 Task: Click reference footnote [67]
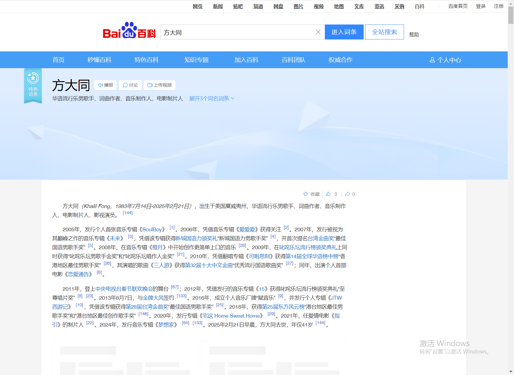(175, 287)
